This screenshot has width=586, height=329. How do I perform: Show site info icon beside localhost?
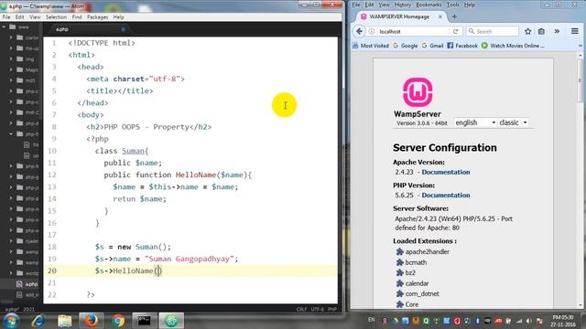tap(372, 31)
